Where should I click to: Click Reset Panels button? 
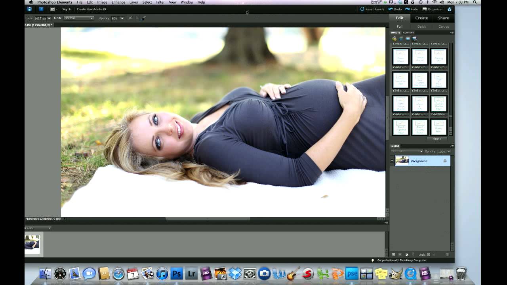click(372, 9)
